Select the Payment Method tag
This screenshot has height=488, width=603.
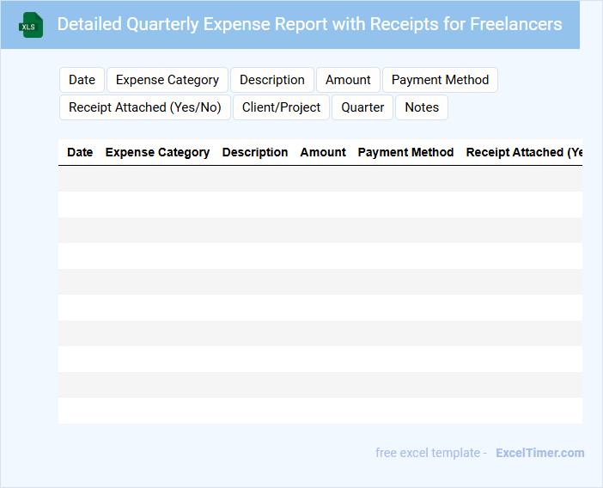(440, 80)
